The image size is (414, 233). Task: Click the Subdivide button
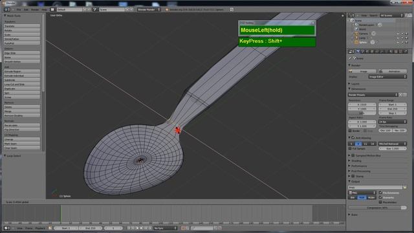coord(22,80)
